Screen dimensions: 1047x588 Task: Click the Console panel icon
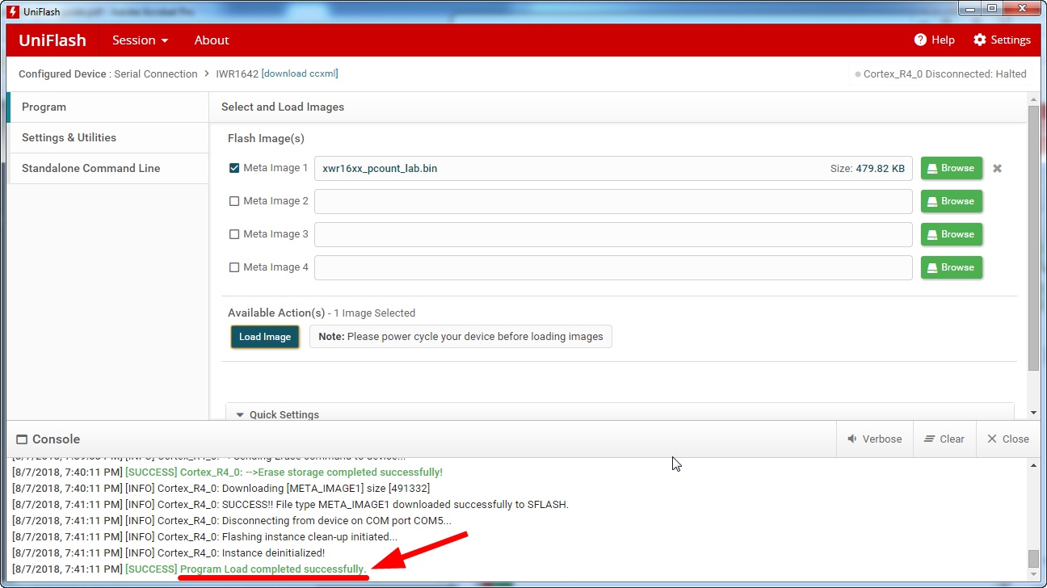click(22, 439)
